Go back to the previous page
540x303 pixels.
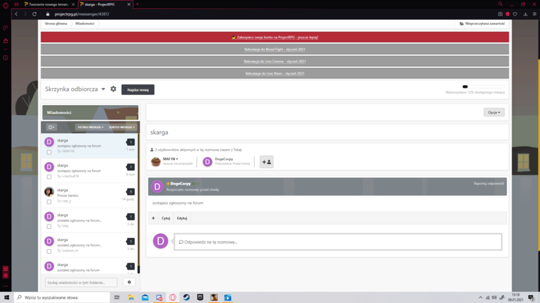click(x=16, y=14)
